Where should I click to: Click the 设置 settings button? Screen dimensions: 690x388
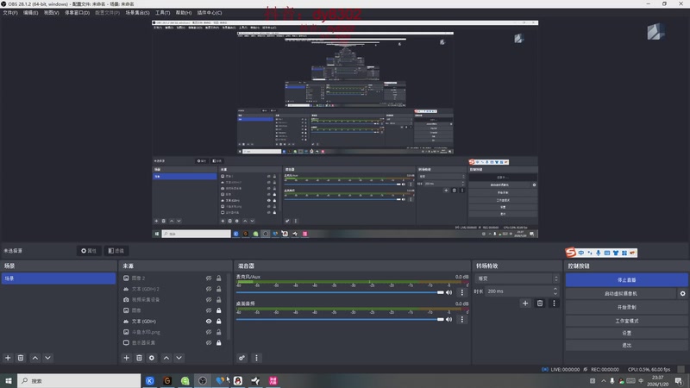pyautogui.click(x=627, y=333)
